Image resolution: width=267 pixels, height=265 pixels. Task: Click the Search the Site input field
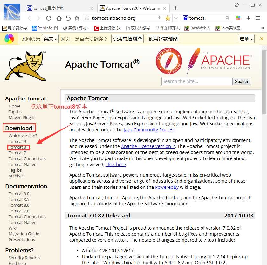(x=197, y=81)
